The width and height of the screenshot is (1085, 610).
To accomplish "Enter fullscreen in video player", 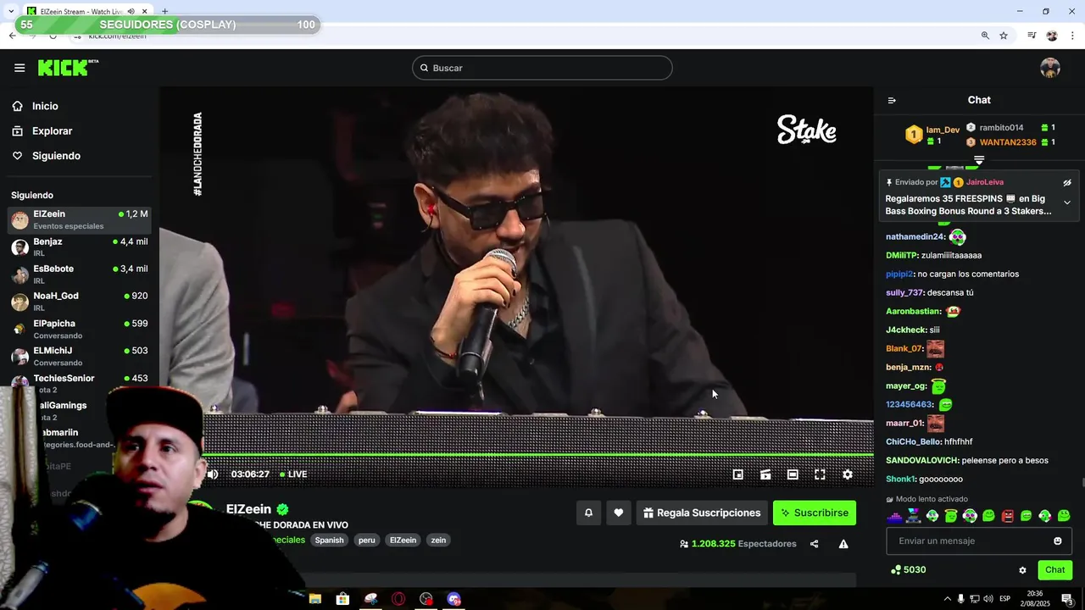I will (x=820, y=474).
